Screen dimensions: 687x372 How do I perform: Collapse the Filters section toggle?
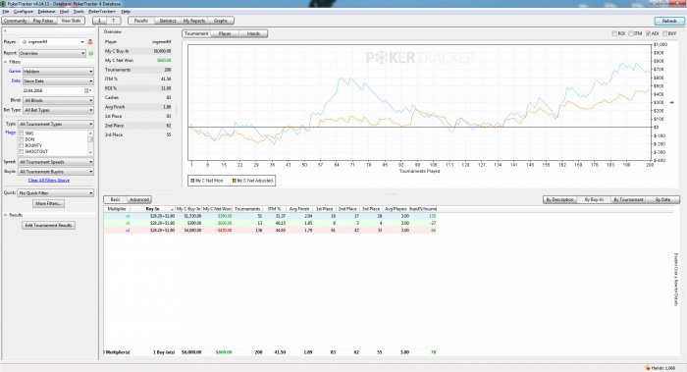click(x=6, y=62)
